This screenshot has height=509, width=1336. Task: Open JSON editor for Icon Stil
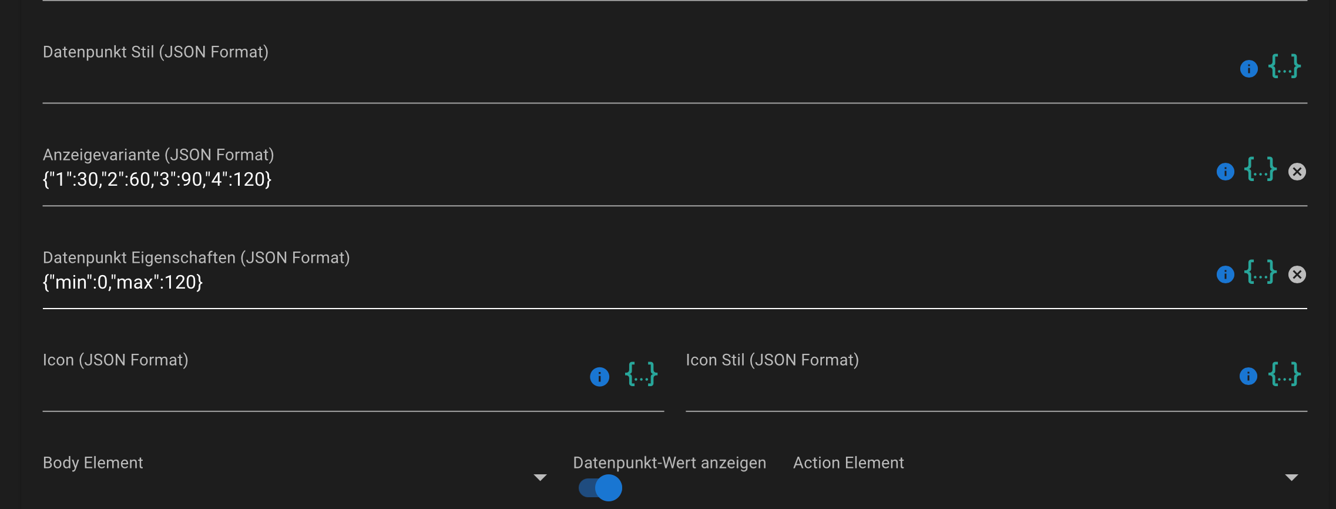(1284, 374)
